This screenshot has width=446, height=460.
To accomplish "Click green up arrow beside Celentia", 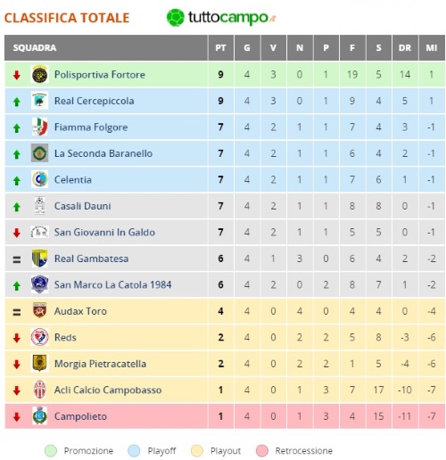I will [17, 181].
